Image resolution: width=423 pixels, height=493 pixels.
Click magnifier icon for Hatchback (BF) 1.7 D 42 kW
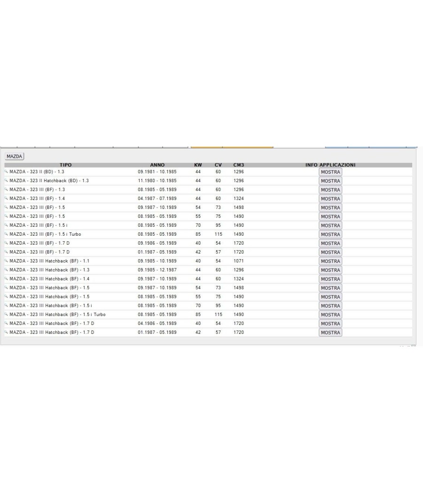click(6, 332)
